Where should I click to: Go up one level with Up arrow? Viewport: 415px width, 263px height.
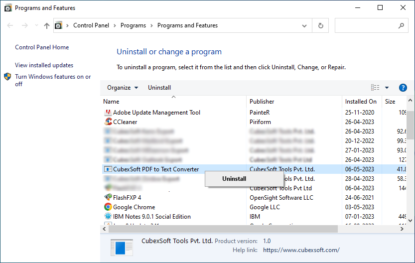tap(47, 25)
